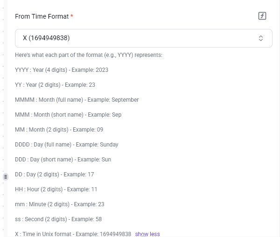Click the From Time Format label

(42, 16)
